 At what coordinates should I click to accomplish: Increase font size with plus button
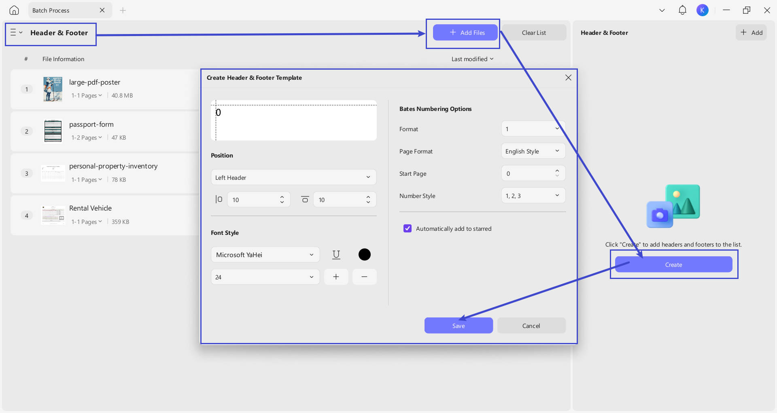point(336,277)
